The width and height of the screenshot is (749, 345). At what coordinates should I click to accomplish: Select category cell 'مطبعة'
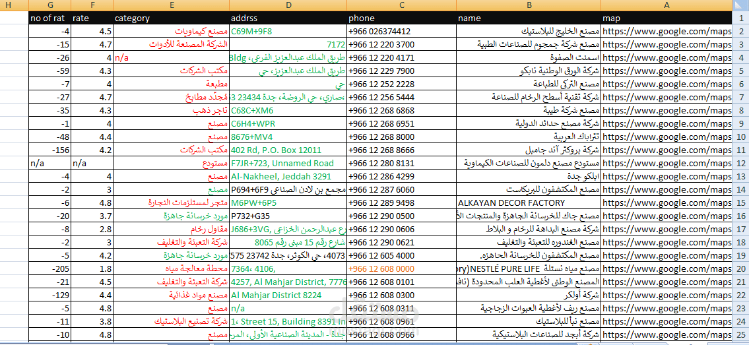tap(171, 84)
